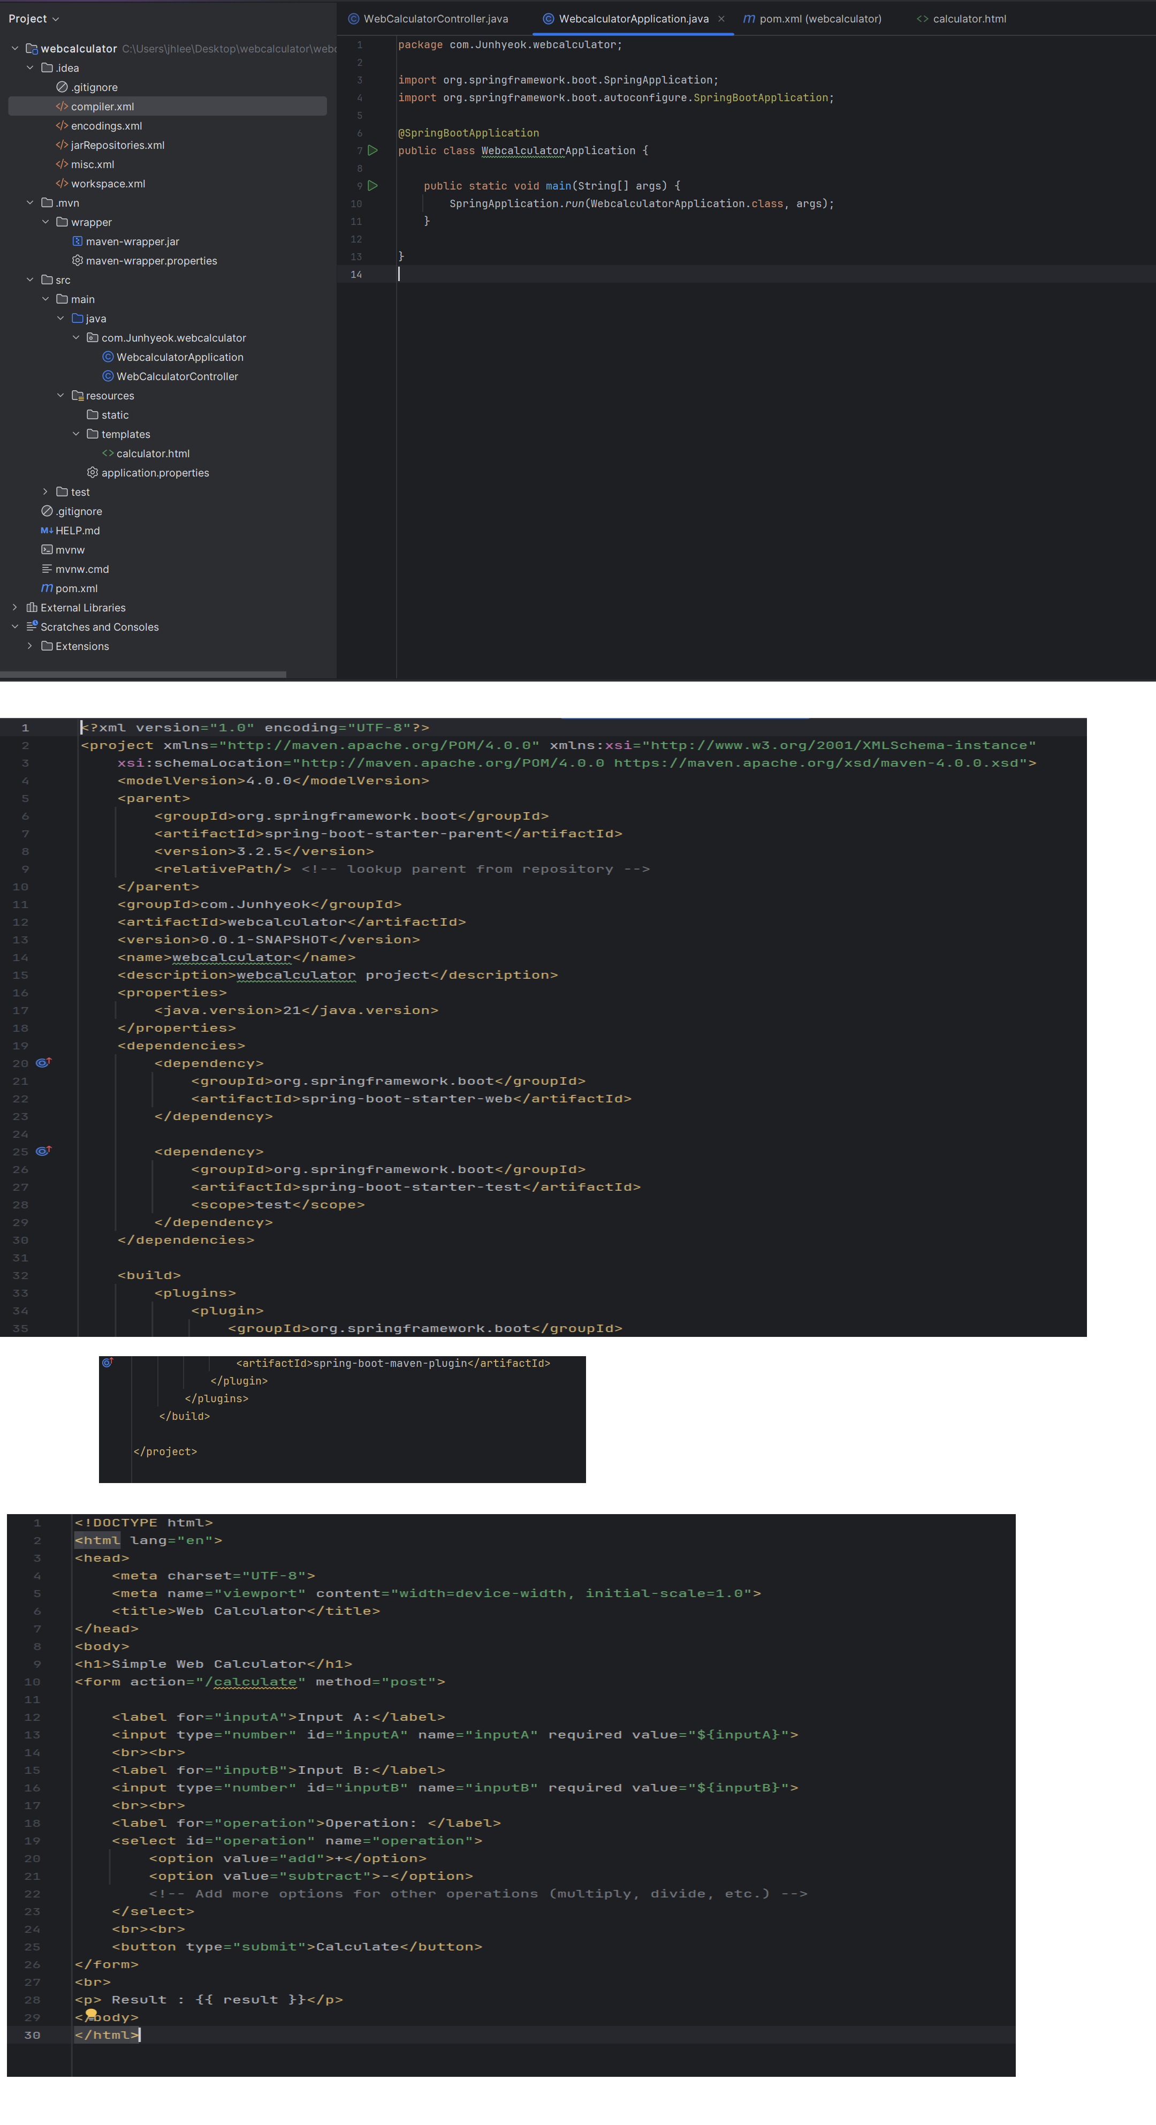Click the gear icon of application.properties
The height and width of the screenshot is (2125, 1156).
point(92,472)
